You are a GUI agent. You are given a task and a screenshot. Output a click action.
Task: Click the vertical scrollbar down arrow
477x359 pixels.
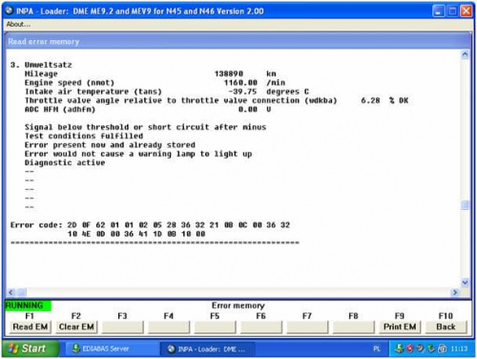465,283
